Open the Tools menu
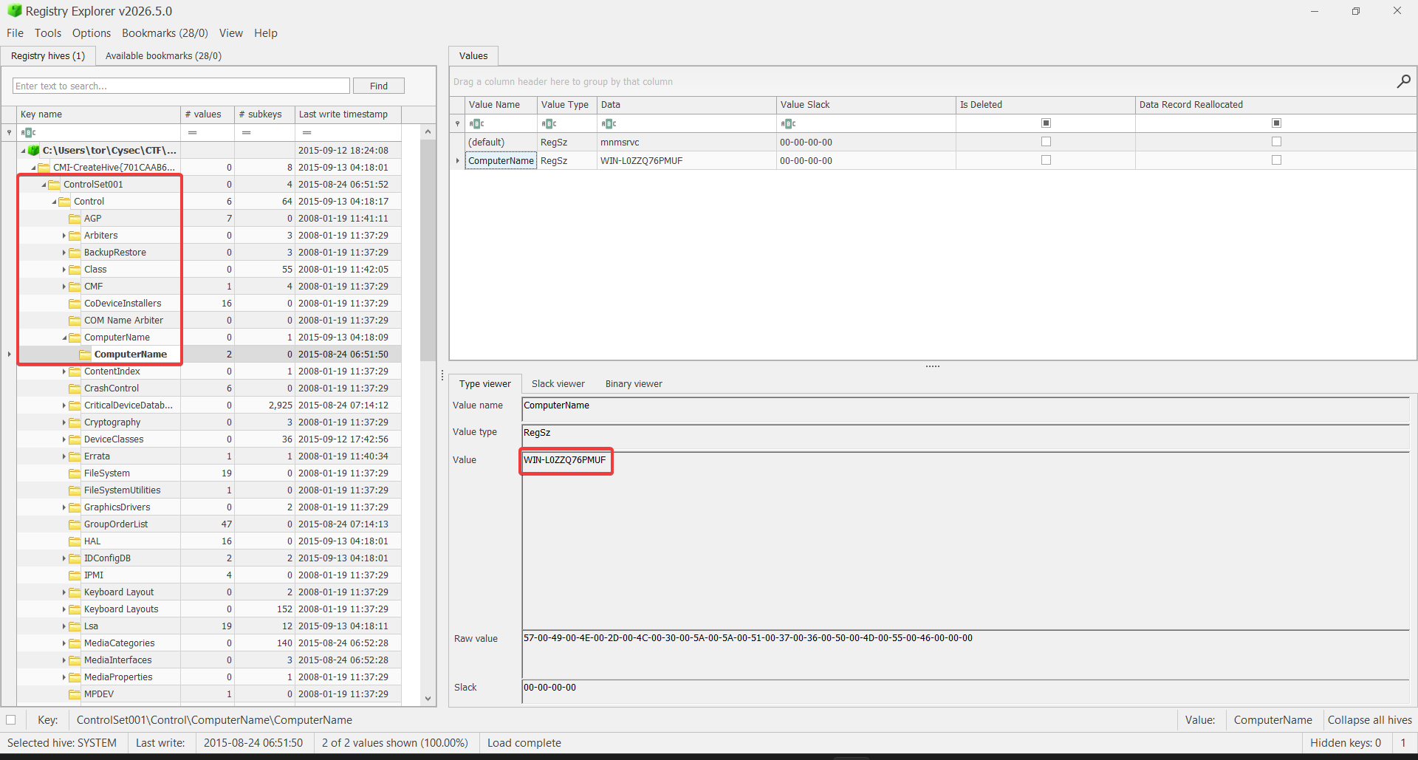1418x760 pixels. point(48,33)
